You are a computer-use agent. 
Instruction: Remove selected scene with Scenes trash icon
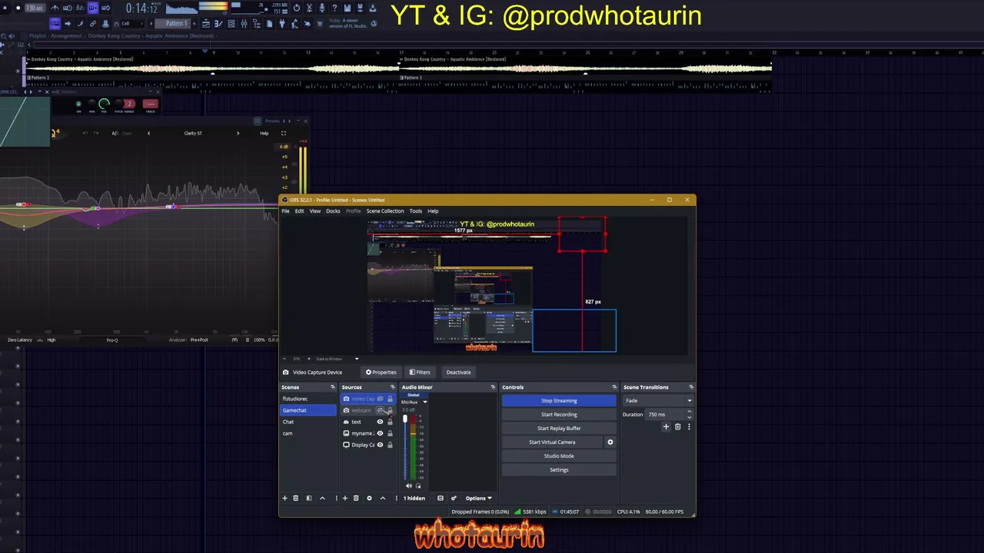295,498
